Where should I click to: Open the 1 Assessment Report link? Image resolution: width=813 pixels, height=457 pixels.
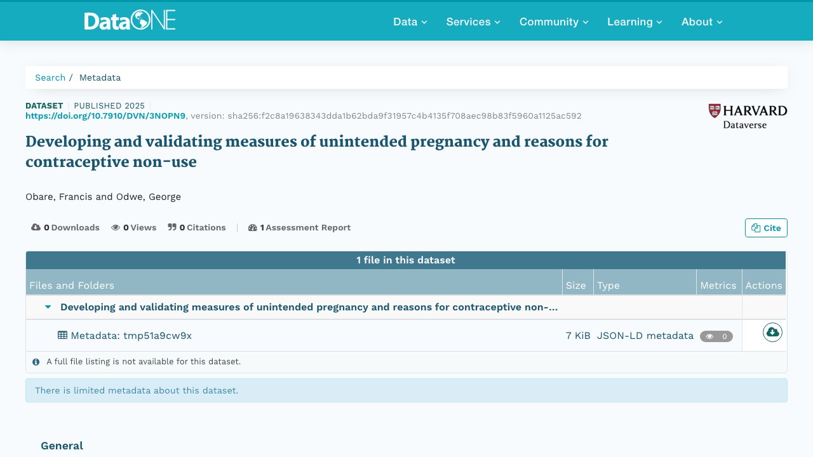(x=299, y=227)
